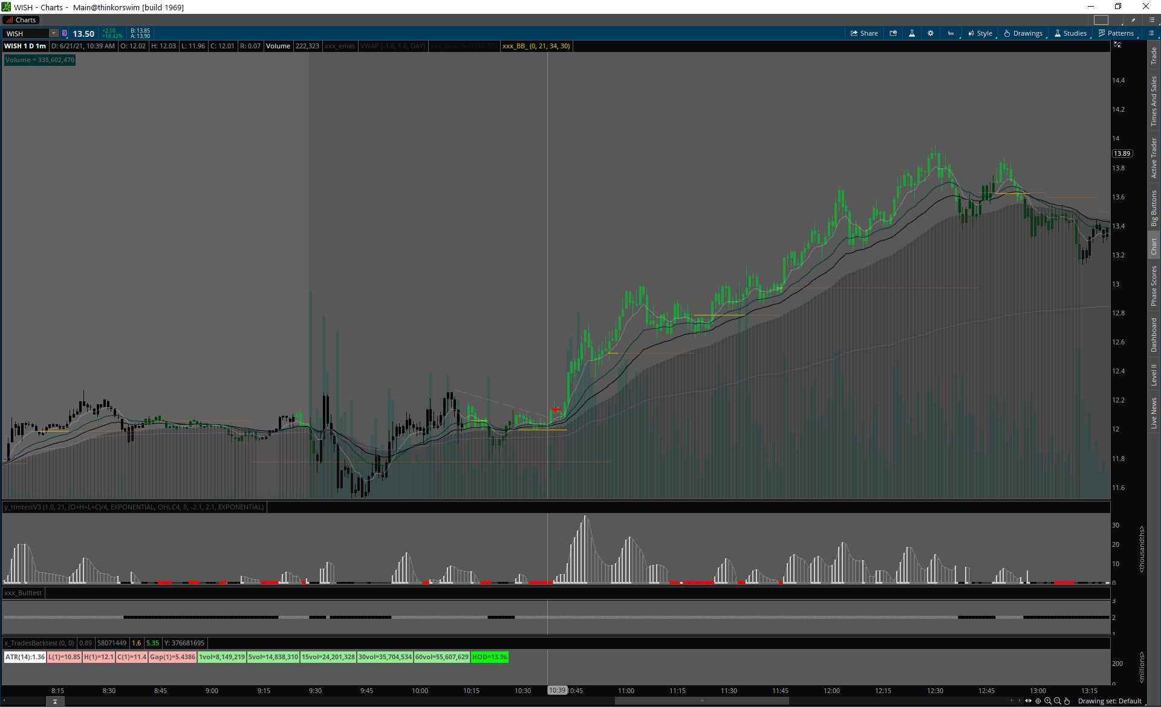Click the expand chart arrows icon
The width and height of the screenshot is (1161, 707).
1028,701
